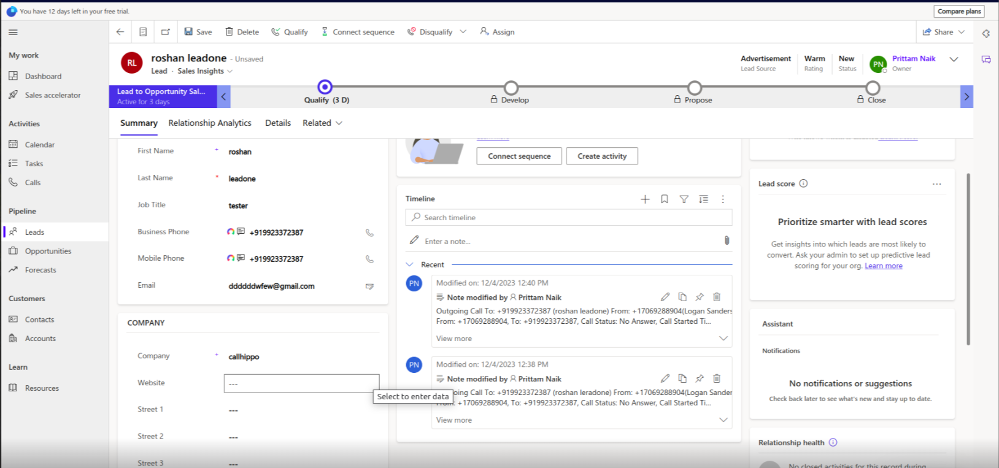
Task: Open the Teams chat icon
Action: tap(986, 59)
